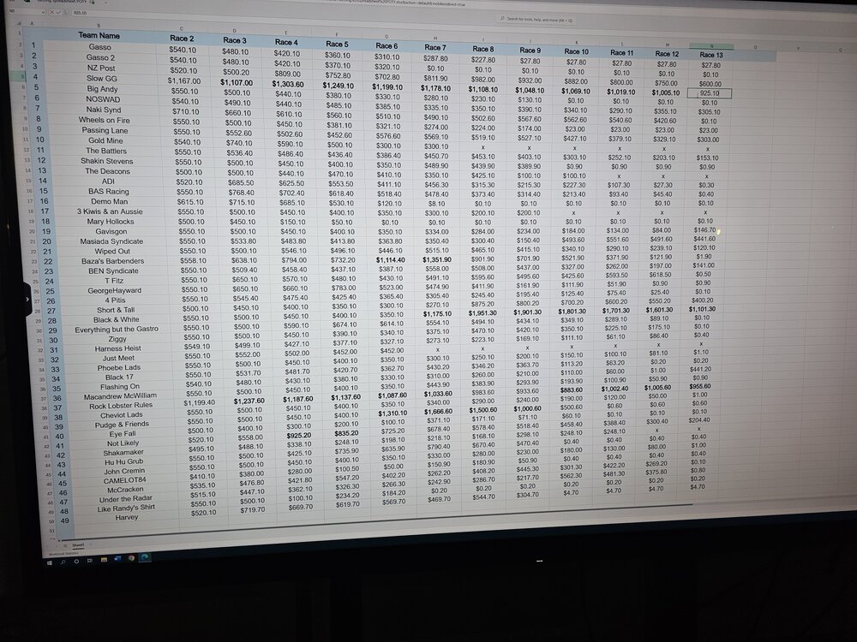This screenshot has width=857, height=642.
Task: Add a new sheet with the plus icon
Action: [x=90, y=544]
